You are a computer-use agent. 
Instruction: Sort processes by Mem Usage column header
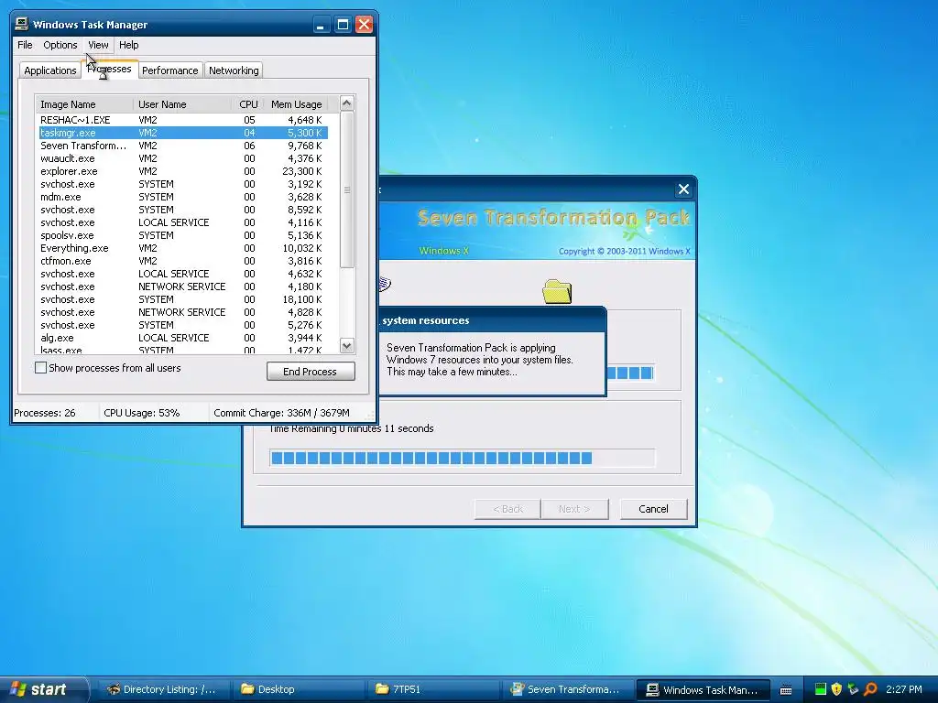296,104
